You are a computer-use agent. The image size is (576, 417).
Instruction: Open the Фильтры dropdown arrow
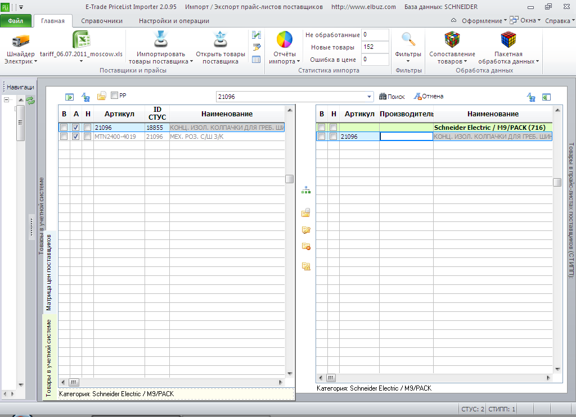click(x=408, y=61)
